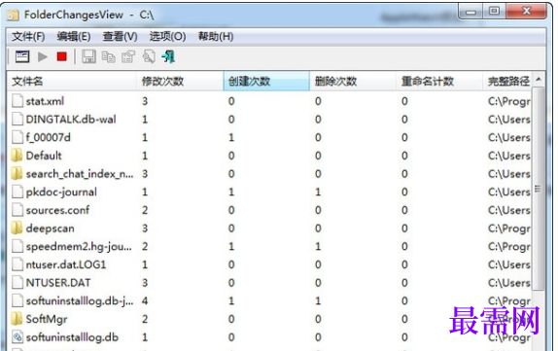Select the f_00007d file name
558x351 pixels.
(48, 137)
